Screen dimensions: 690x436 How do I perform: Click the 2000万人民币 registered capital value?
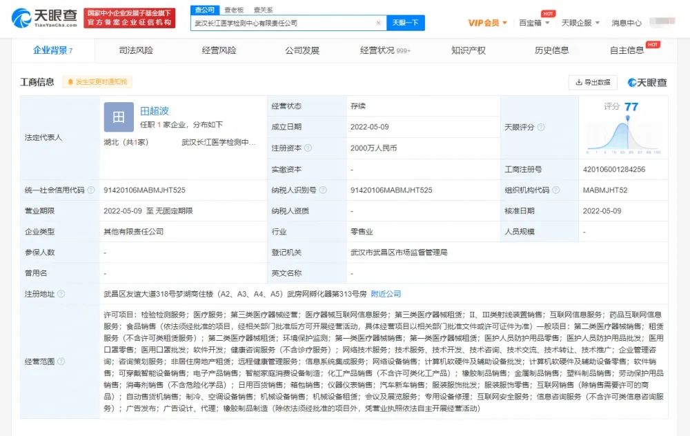[373, 148]
